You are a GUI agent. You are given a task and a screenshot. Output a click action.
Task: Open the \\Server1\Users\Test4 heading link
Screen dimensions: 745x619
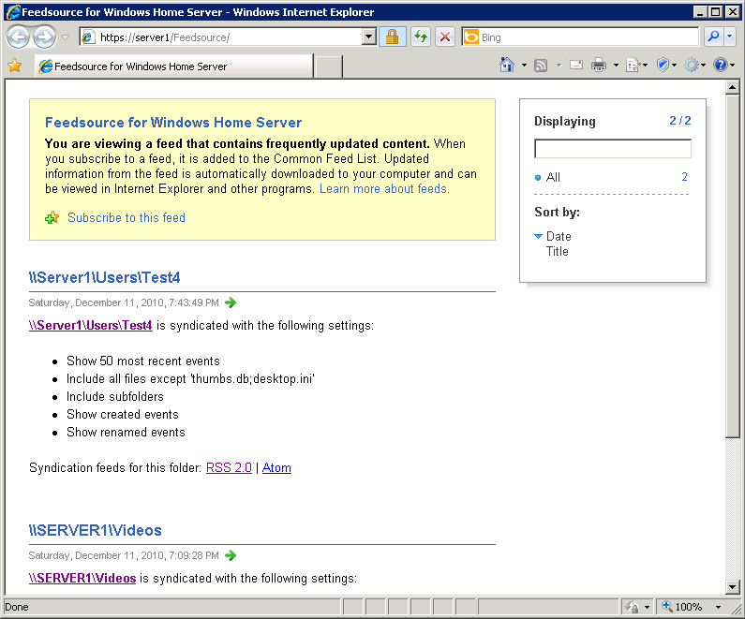coord(105,277)
